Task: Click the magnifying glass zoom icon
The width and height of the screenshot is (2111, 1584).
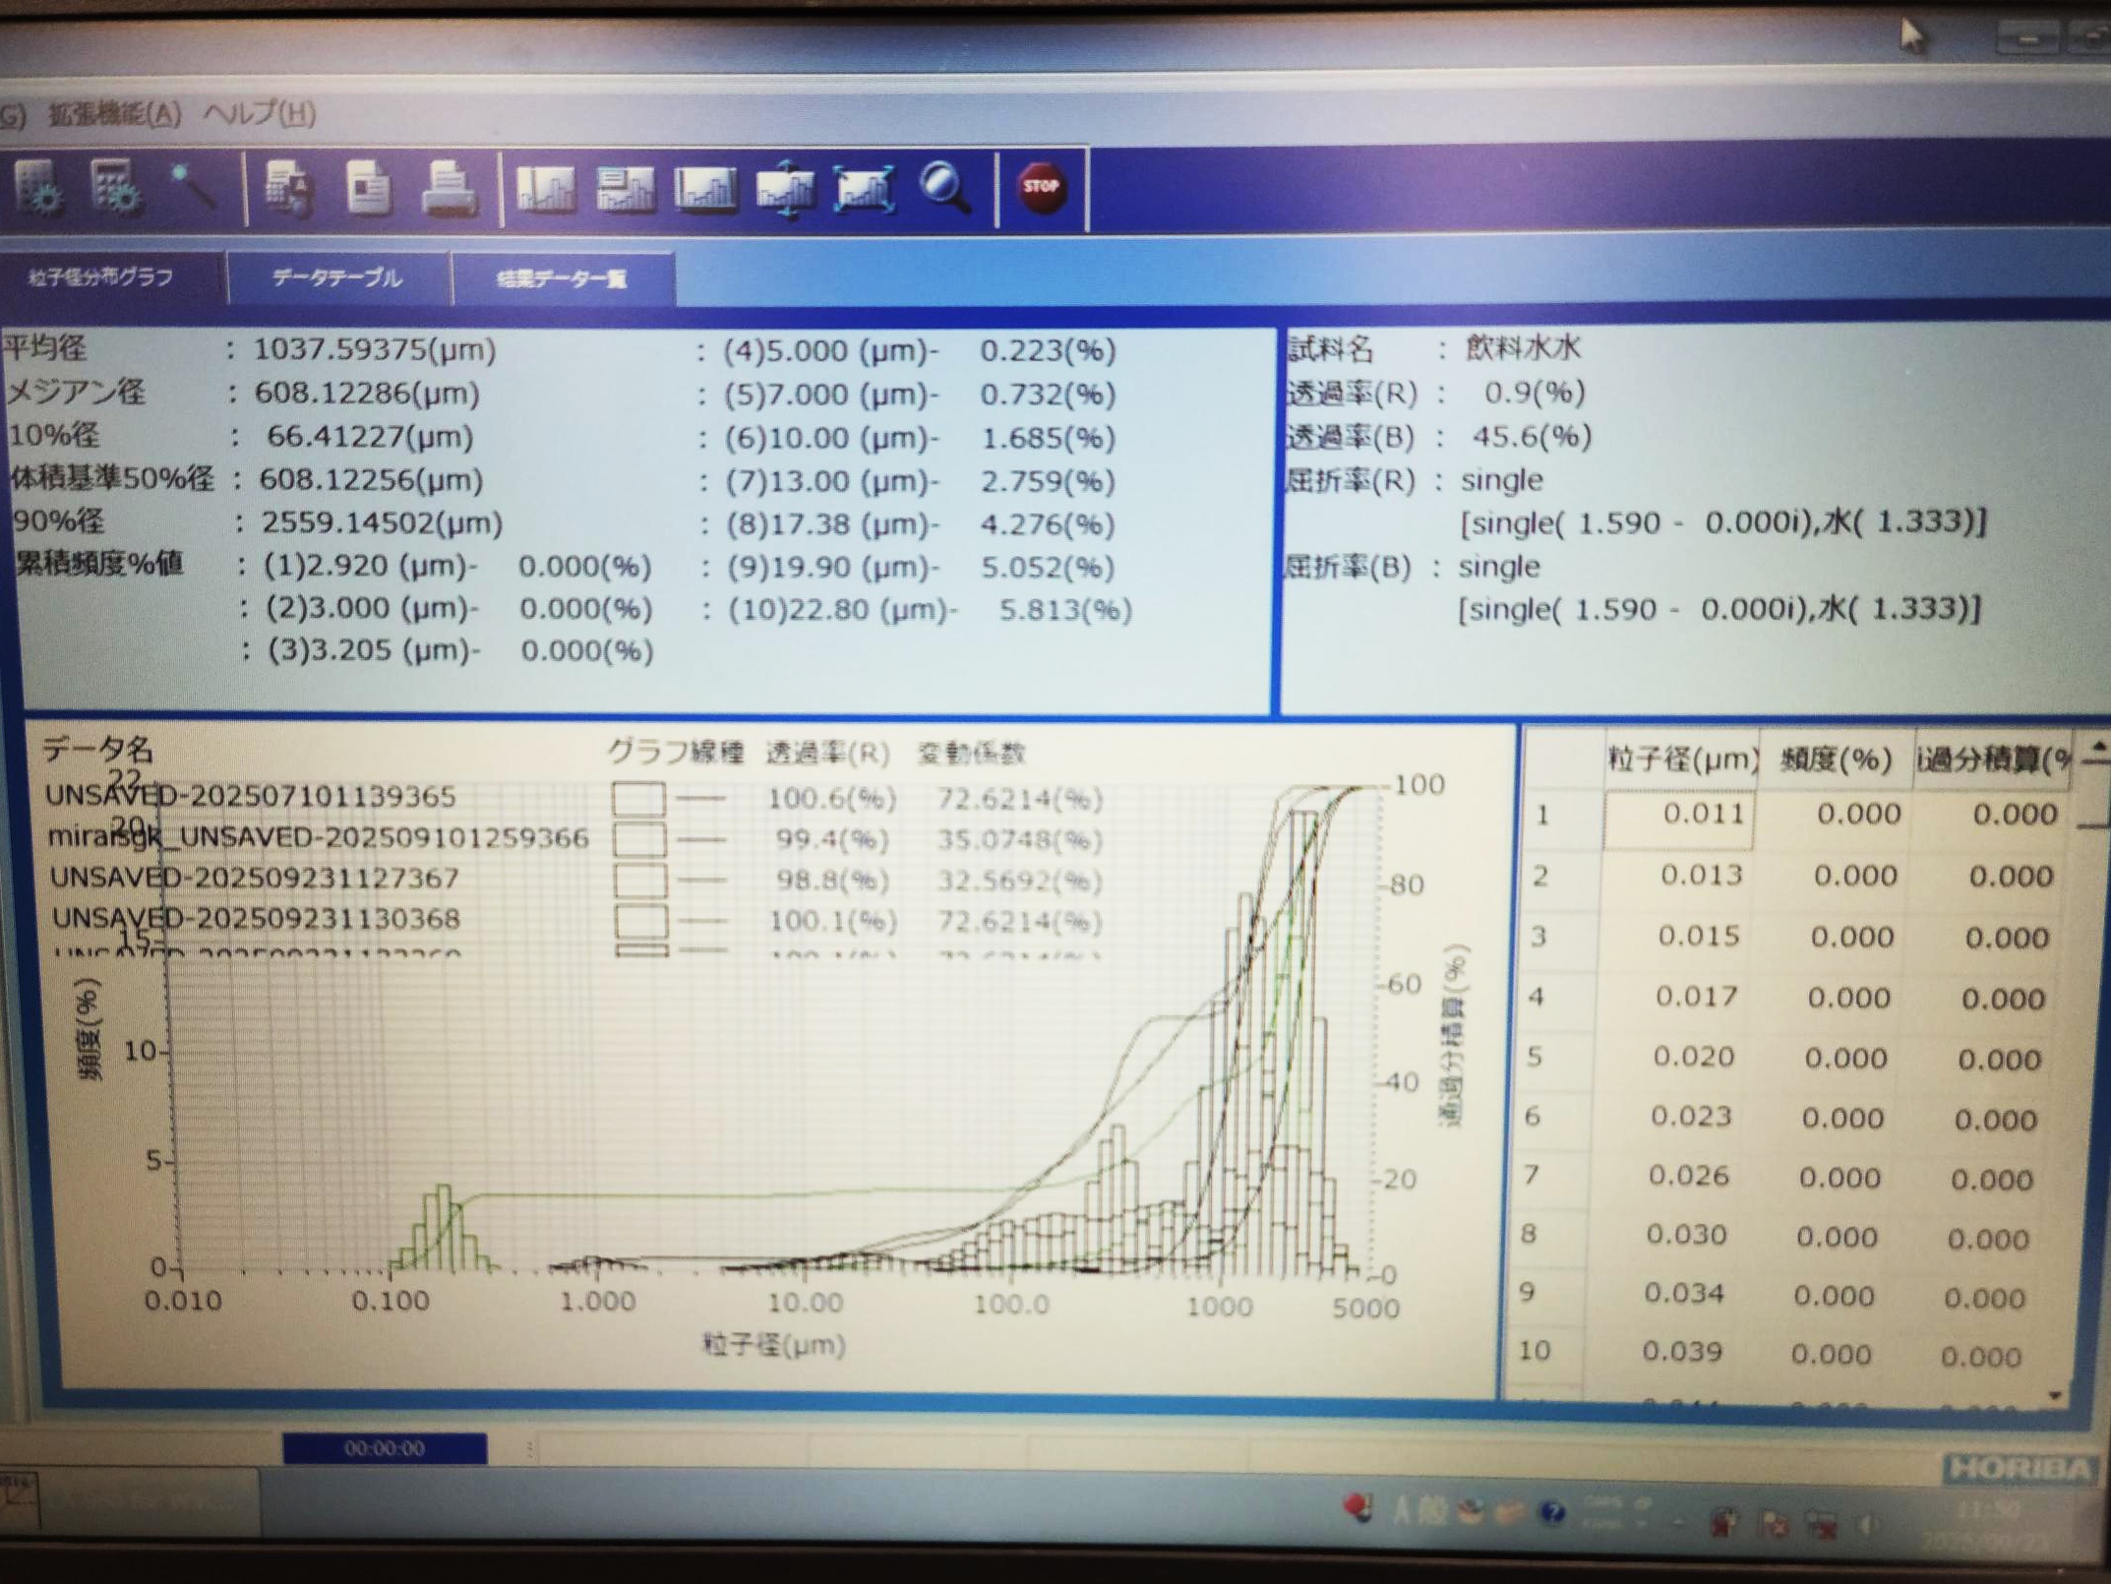Action: coord(944,187)
